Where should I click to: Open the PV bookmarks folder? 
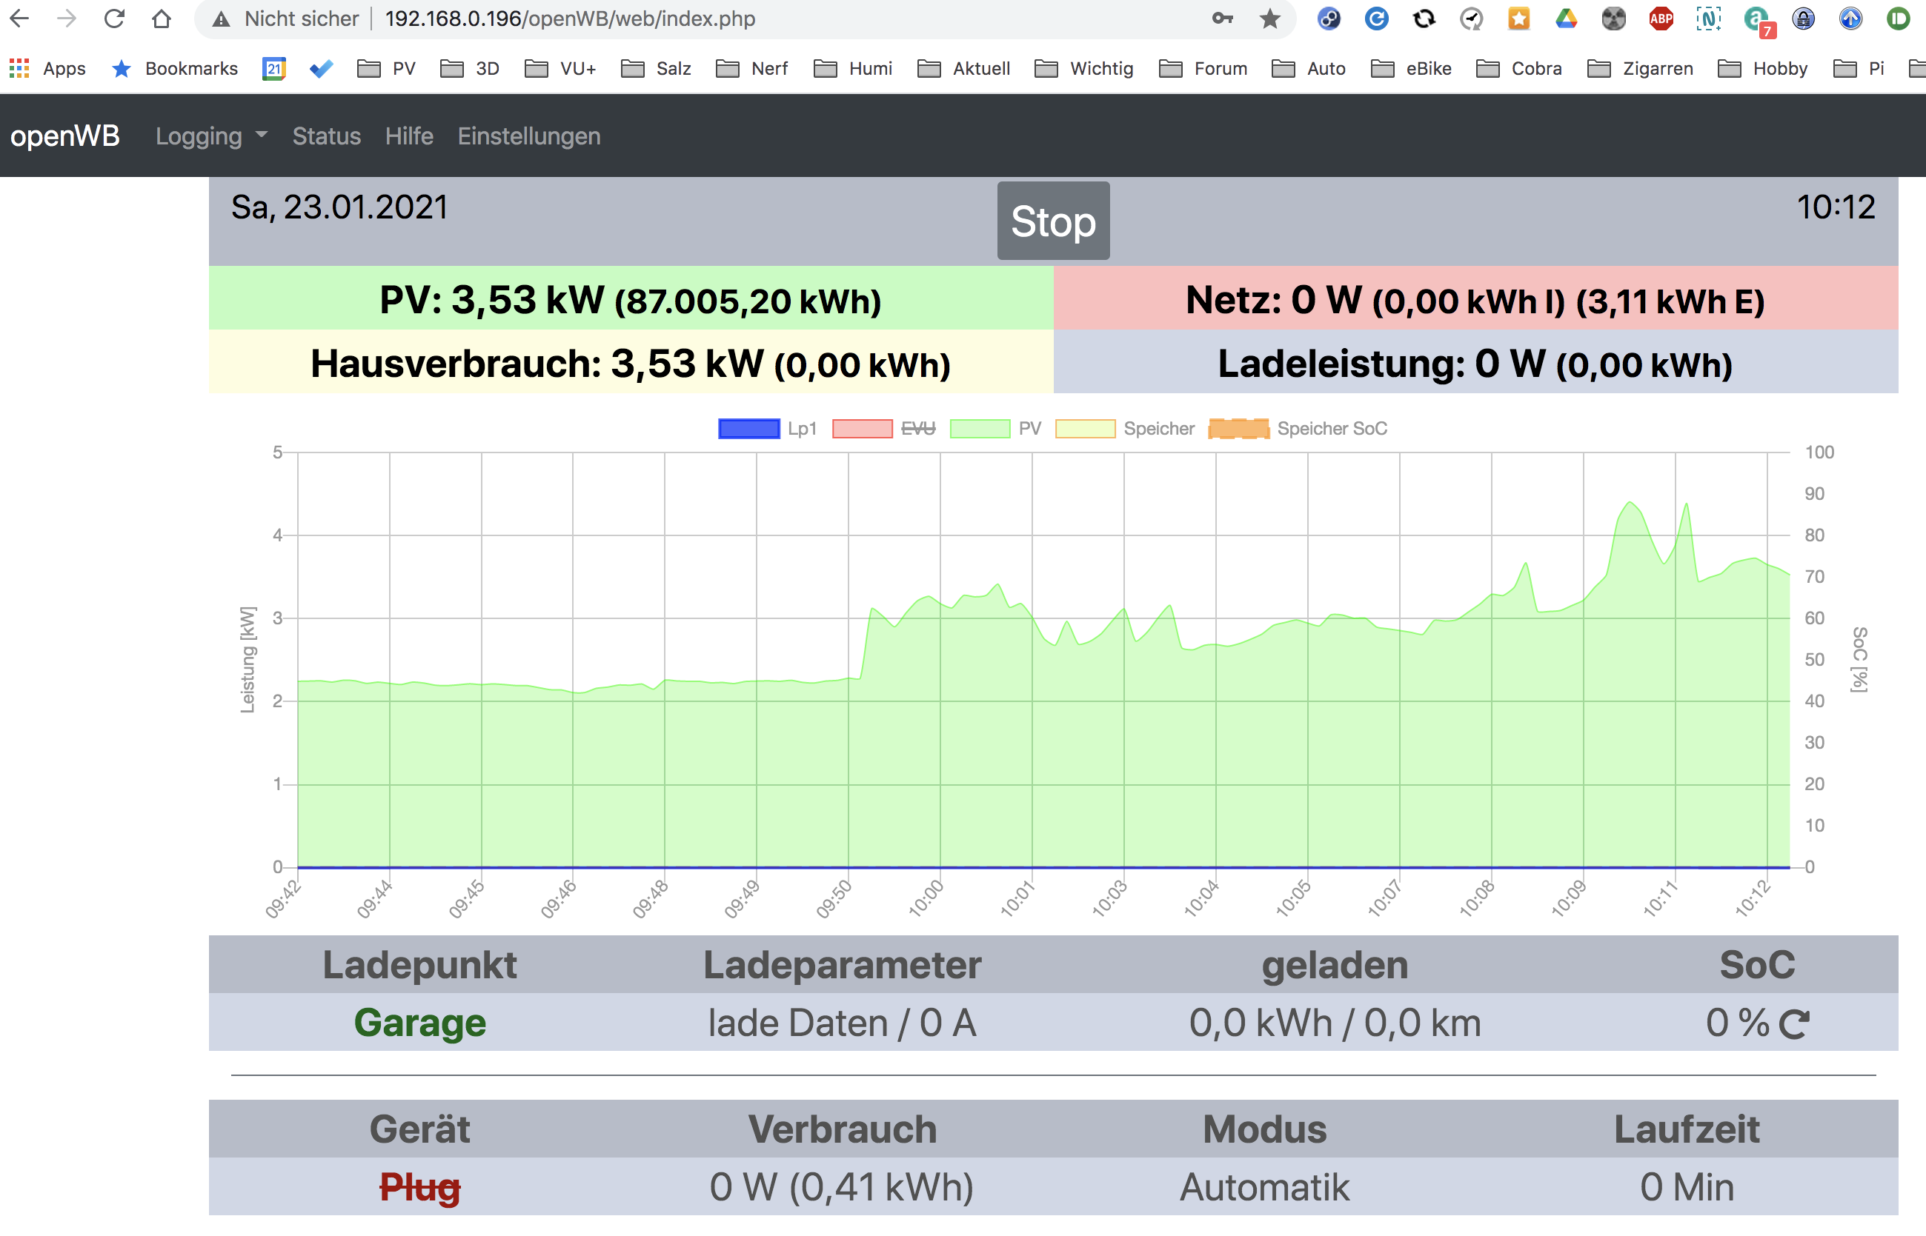[387, 68]
